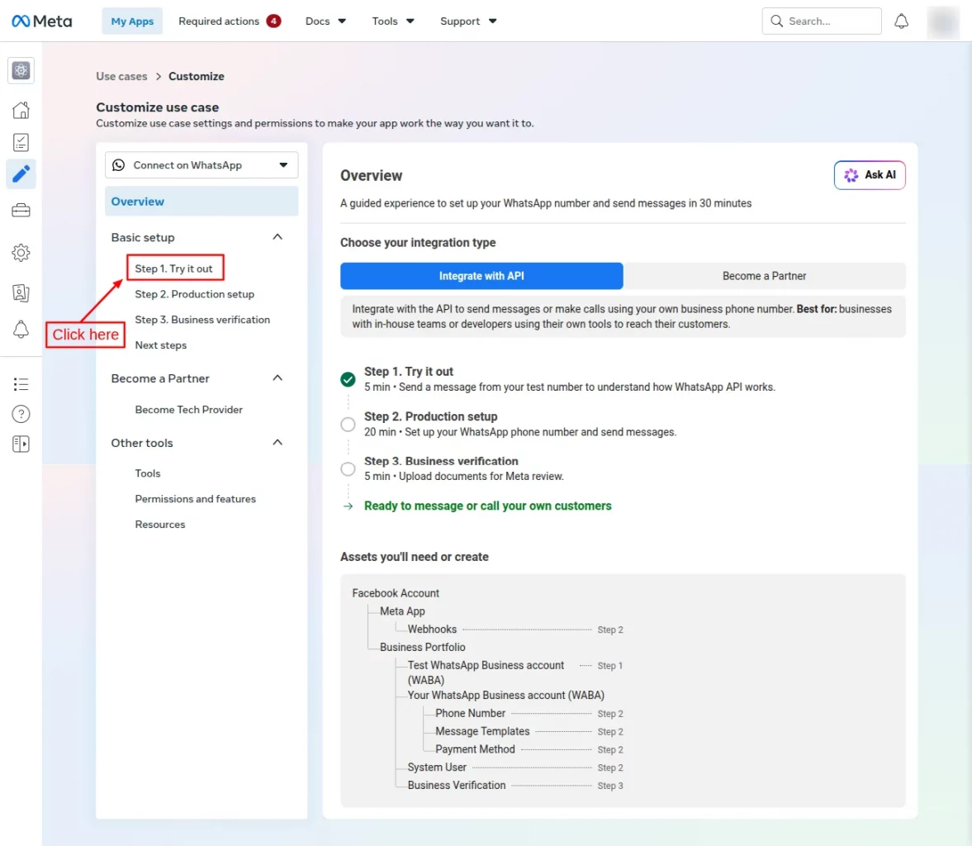Open the Resources sidebar item
The image size is (972, 846).
(160, 524)
